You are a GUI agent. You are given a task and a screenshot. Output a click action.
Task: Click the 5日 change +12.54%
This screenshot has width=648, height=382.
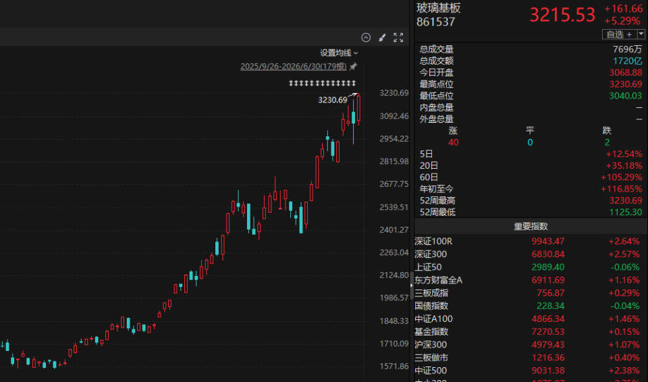click(x=624, y=154)
